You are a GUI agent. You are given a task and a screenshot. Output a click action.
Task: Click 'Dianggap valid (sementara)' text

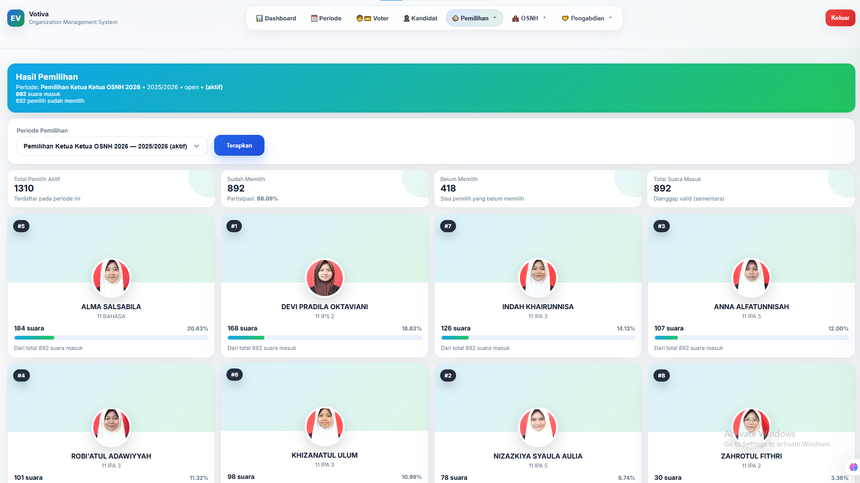[x=689, y=199]
